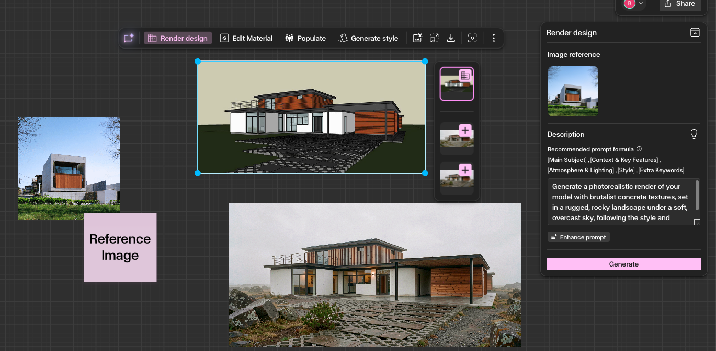Click info icon next to Recommended prompt formula
Screen dimensions: 716x351
(639, 149)
